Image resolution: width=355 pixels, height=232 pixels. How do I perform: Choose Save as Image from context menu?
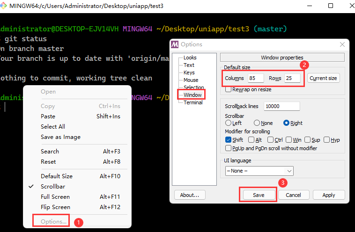pos(77,137)
